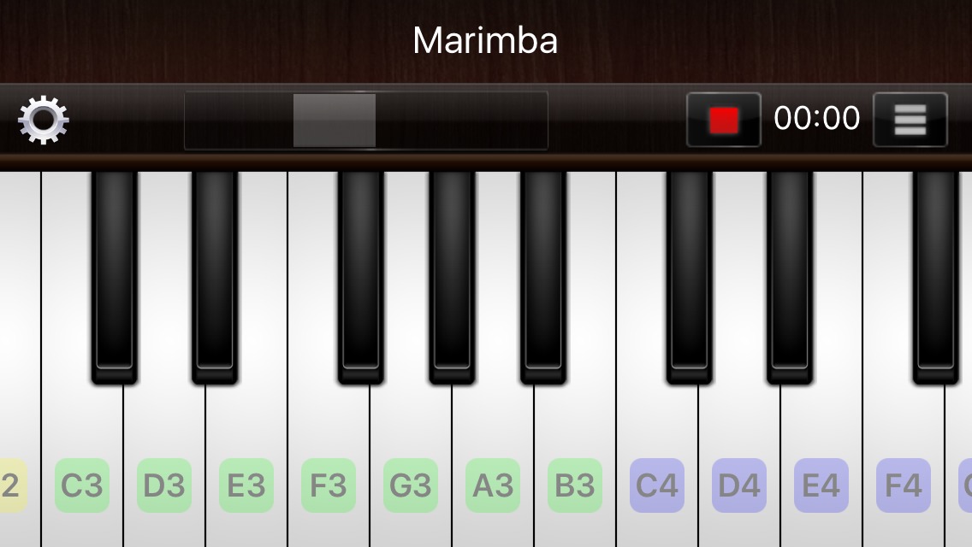Open the hamburger menu icon
This screenshot has height=547, width=972.
(910, 120)
